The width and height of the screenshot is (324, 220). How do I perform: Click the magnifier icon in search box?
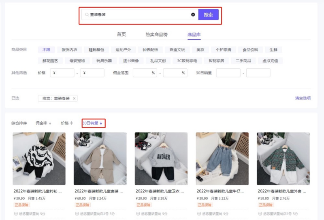tap(87, 15)
